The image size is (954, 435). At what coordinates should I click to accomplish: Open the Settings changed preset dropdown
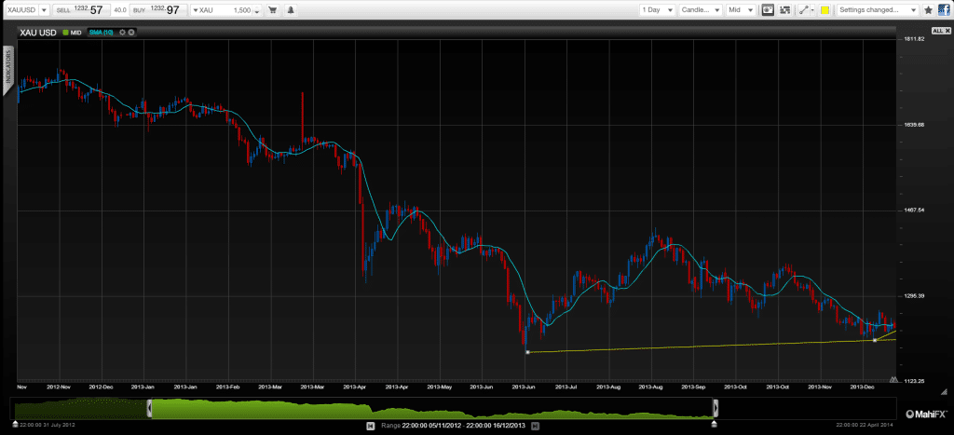[878, 9]
